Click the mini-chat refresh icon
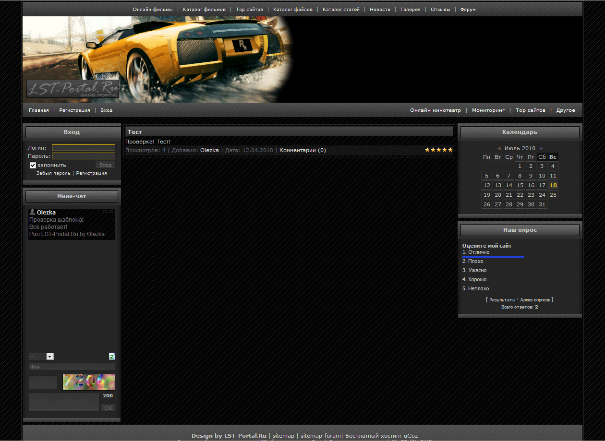The image size is (605, 441). point(112,356)
